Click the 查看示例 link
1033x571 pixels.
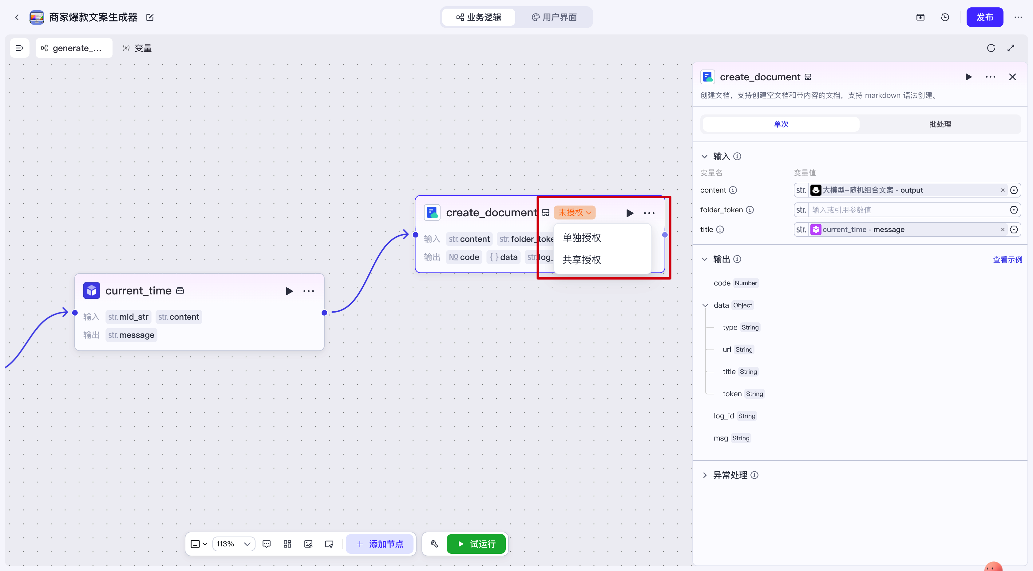(x=1007, y=260)
